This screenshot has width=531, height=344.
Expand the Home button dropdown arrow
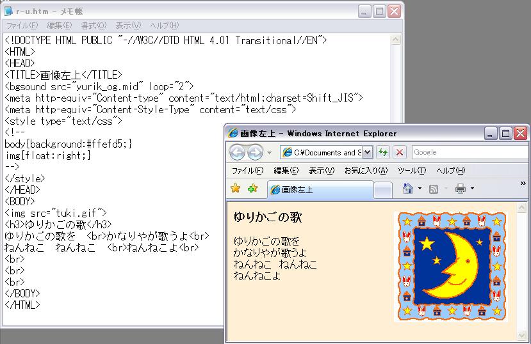[x=420, y=189]
